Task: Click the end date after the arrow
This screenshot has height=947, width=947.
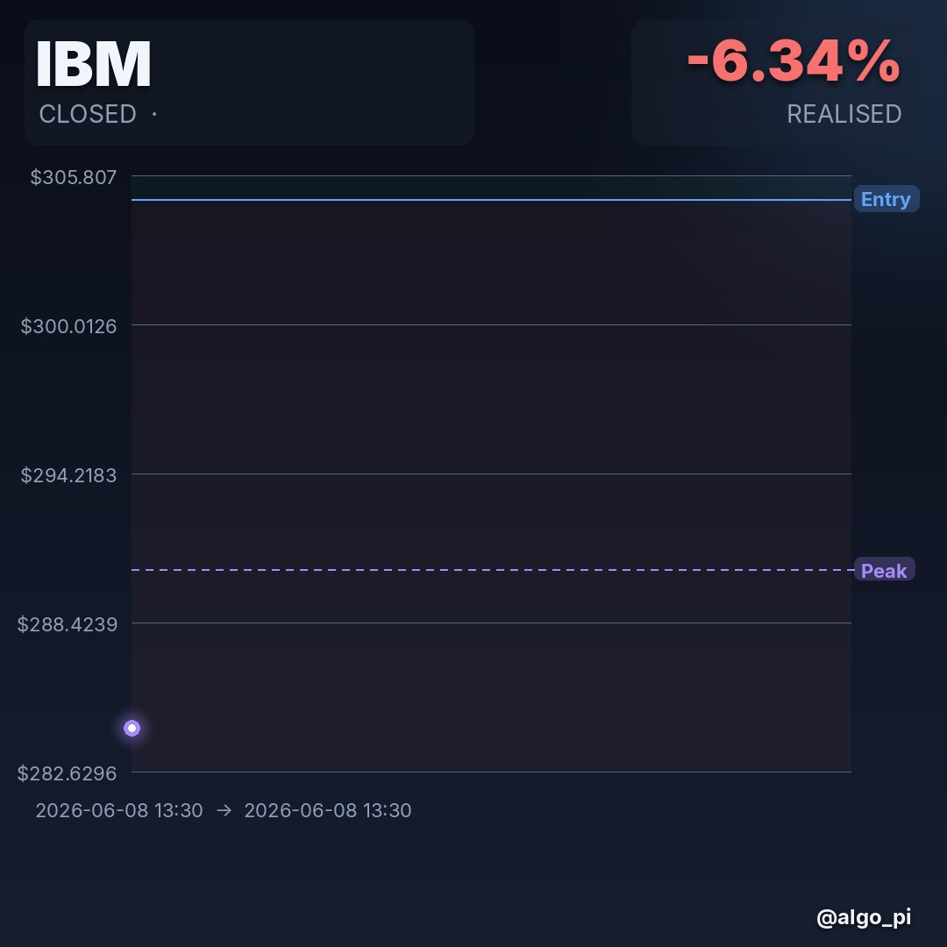Action: coord(327,810)
